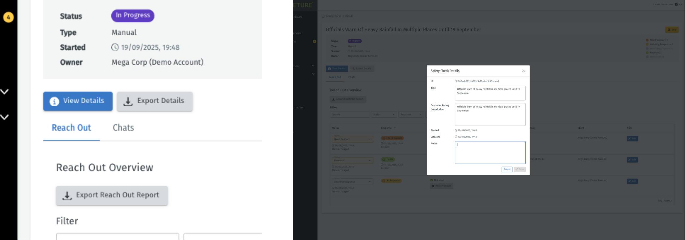Expand the upper chevron in the enlarged sidebar
The height and width of the screenshot is (240, 685).
pyautogui.click(x=4, y=92)
